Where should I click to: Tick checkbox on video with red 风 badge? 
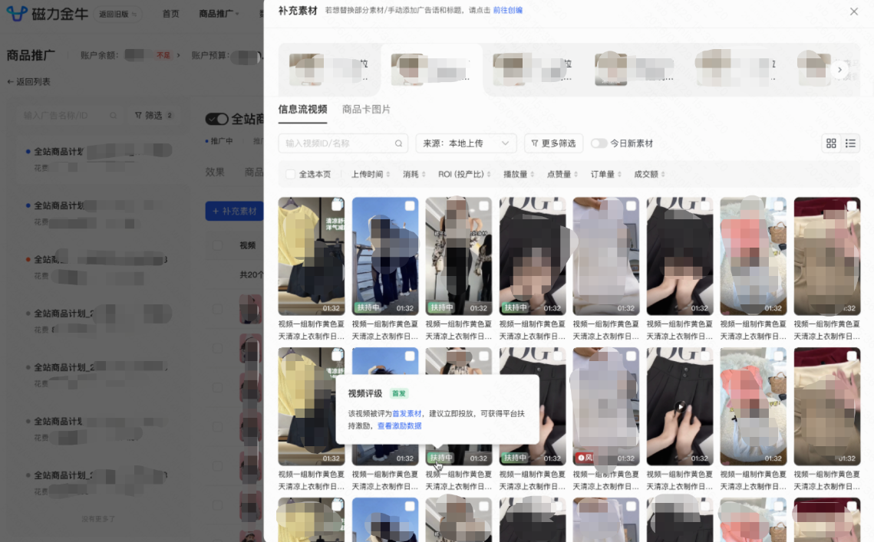(x=631, y=356)
